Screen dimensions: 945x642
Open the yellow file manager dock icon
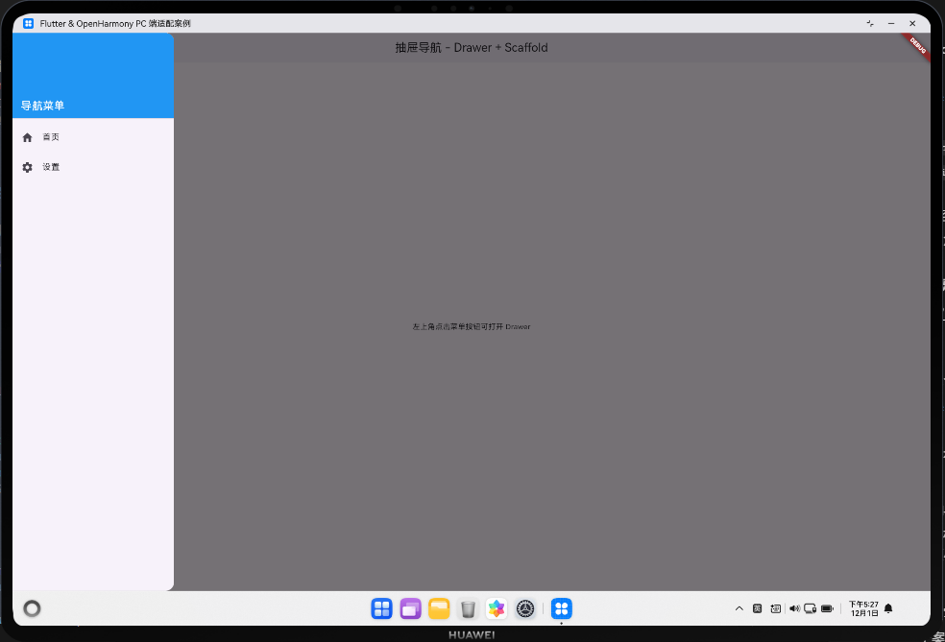tap(439, 608)
